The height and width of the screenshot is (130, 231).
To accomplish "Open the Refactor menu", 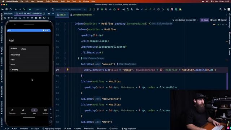I will tap(55, 1).
